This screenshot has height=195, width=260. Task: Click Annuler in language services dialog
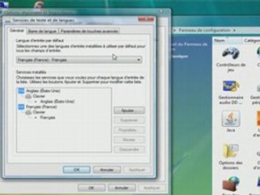click(x=107, y=170)
